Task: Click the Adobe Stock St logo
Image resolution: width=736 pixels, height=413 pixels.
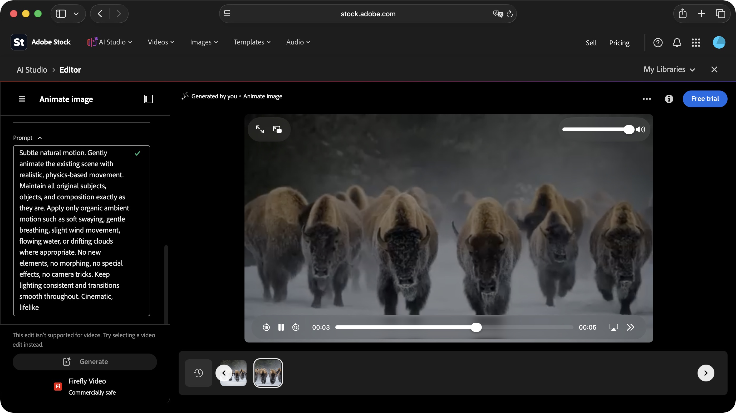Action: (19, 42)
